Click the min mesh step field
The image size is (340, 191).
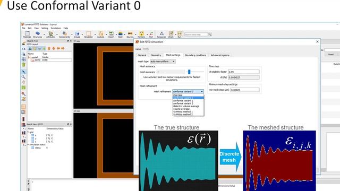pyautogui.click(x=245, y=90)
